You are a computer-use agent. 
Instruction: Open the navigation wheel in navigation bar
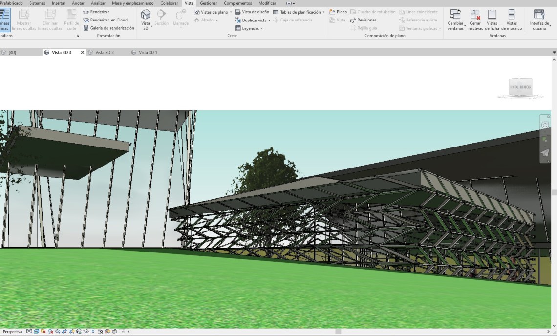coord(544,126)
